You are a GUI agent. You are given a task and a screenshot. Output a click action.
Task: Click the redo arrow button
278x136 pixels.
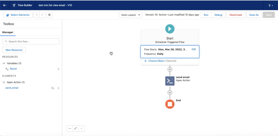tap(42, 15)
